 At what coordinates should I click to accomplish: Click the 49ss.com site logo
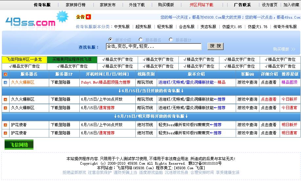click(30, 22)
